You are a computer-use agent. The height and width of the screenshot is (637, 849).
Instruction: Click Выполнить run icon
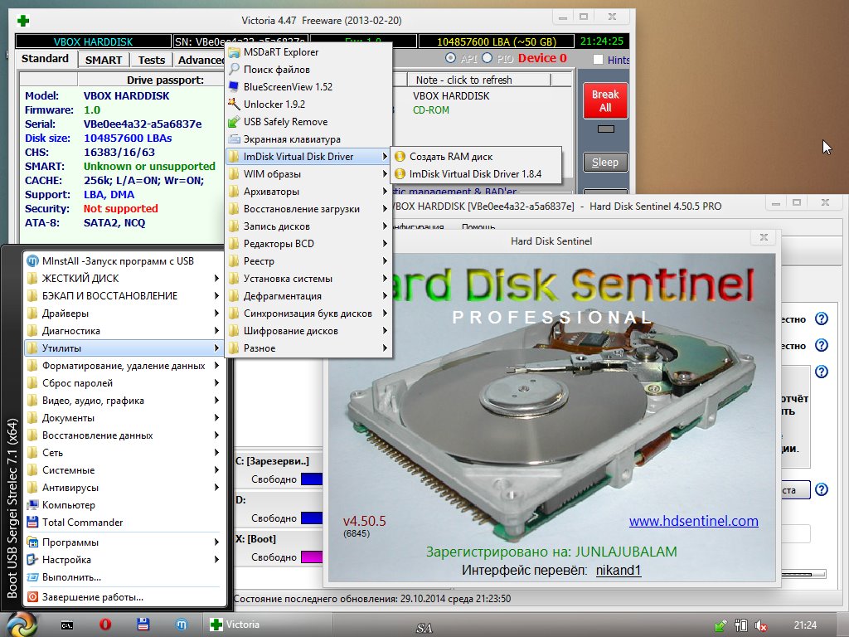coord(32,577)
